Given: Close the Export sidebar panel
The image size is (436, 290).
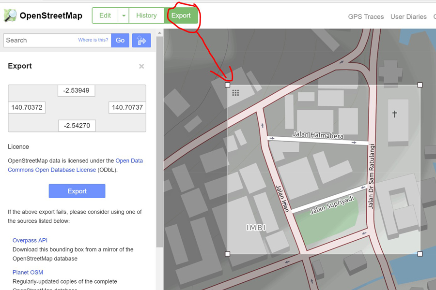Looking at the screenshot, I should (141, 66).
